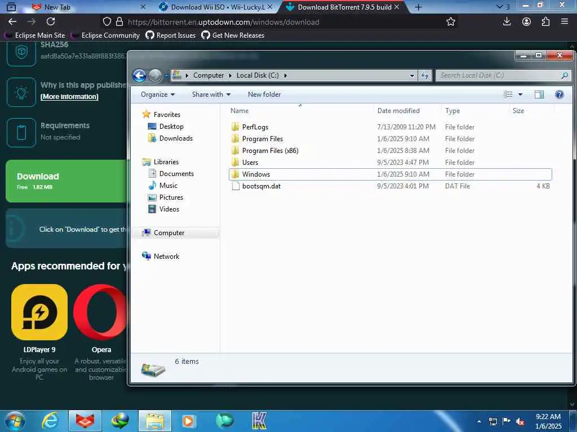
Task: Reload the browser page
Action: point(51,22)
